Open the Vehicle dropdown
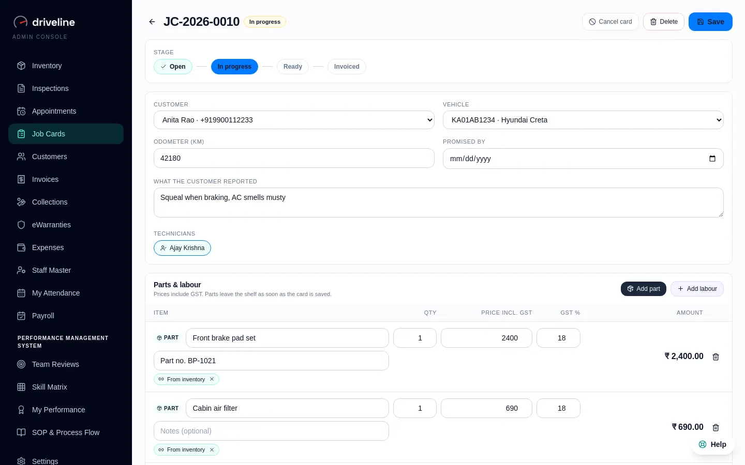 pos(583,120)
